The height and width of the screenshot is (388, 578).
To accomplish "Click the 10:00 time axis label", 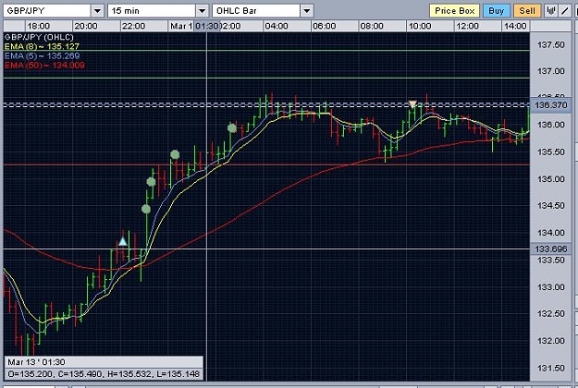I will [420, 26].
